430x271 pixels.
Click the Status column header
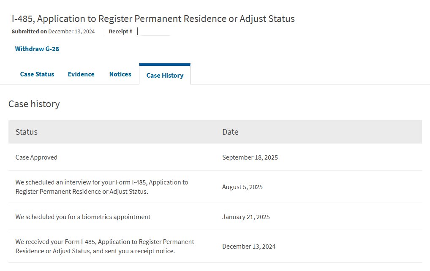27,132
